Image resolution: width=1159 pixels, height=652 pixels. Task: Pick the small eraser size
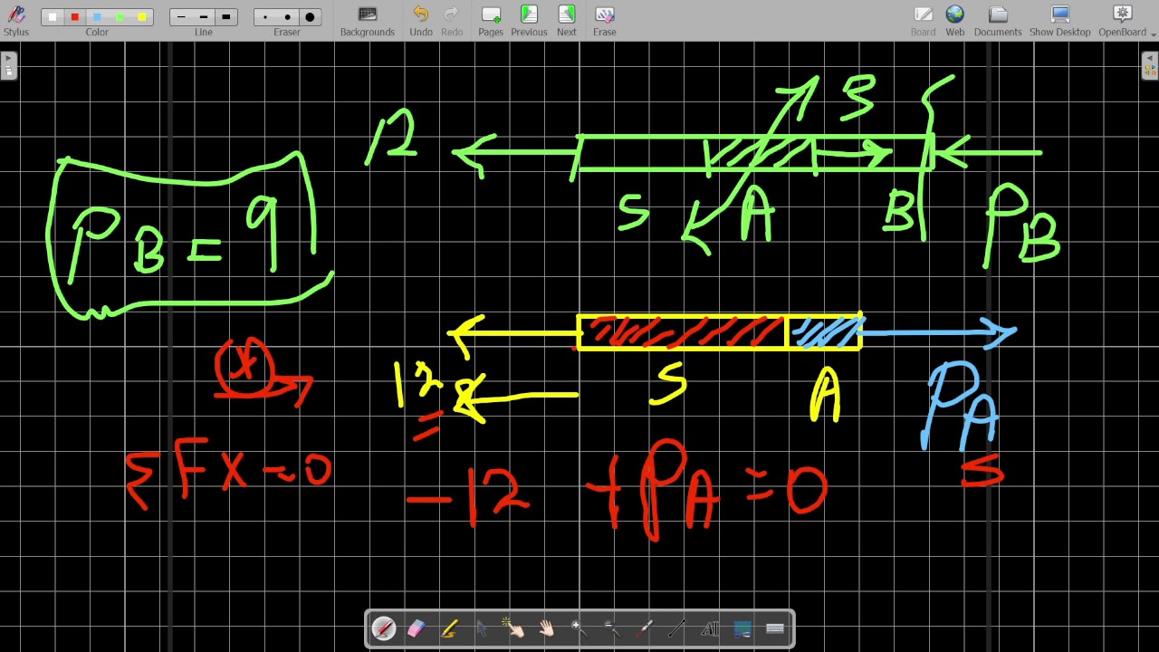pos(265,17)
